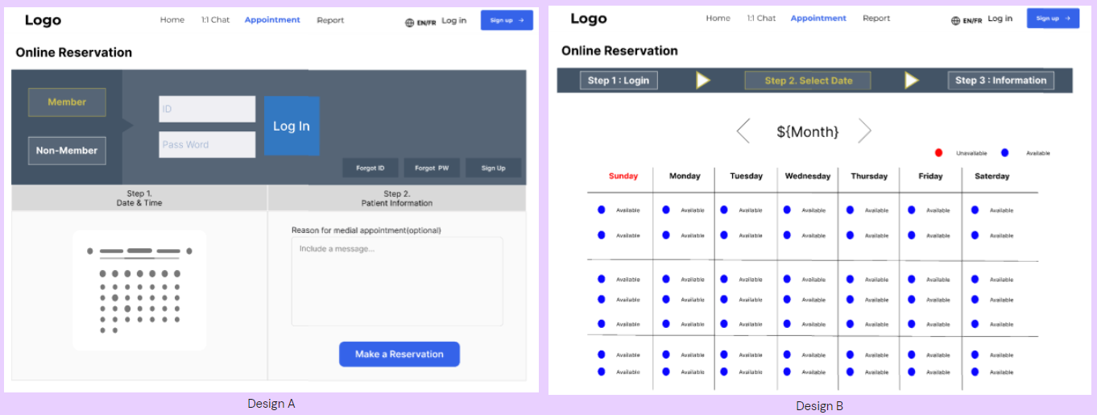
Task: Click the ID input field
Action: 207,109
